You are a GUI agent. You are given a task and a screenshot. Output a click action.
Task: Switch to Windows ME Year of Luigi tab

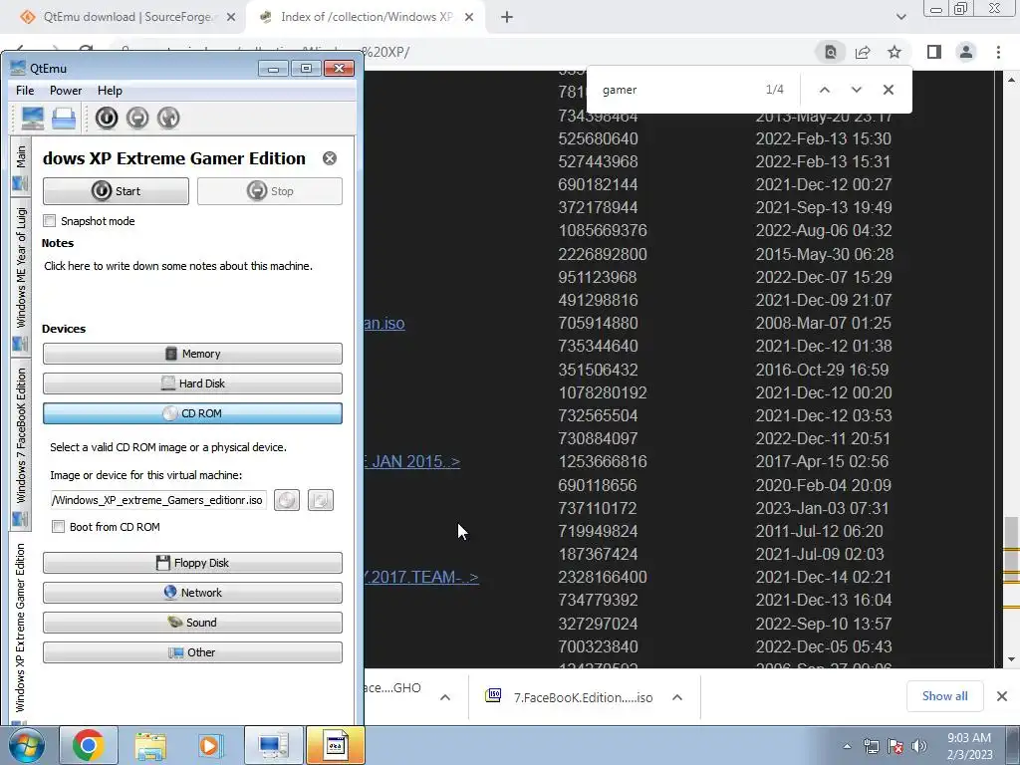coord(20,277)
